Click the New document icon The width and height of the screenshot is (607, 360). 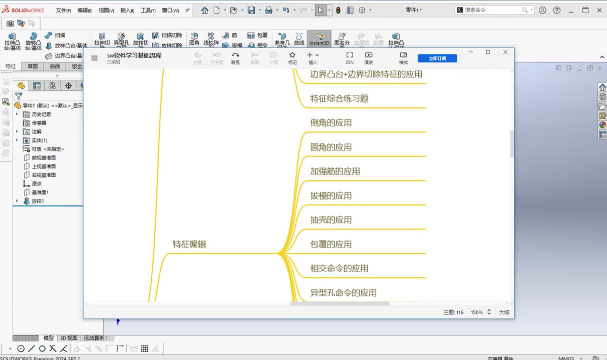point(216,10)
